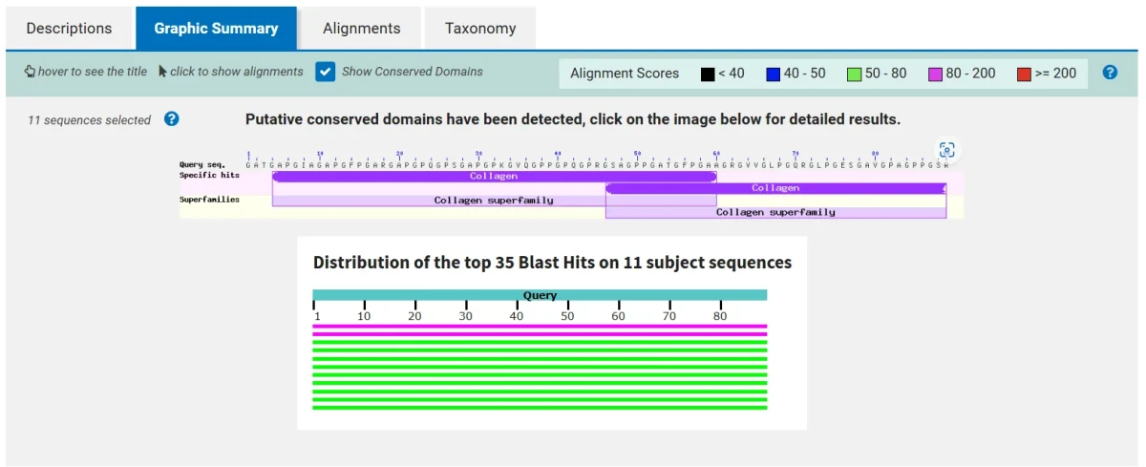1146x467 pixels.
Task: Toggle the Show Conserved Domains checkbox
Action: [x=326, y=72]
